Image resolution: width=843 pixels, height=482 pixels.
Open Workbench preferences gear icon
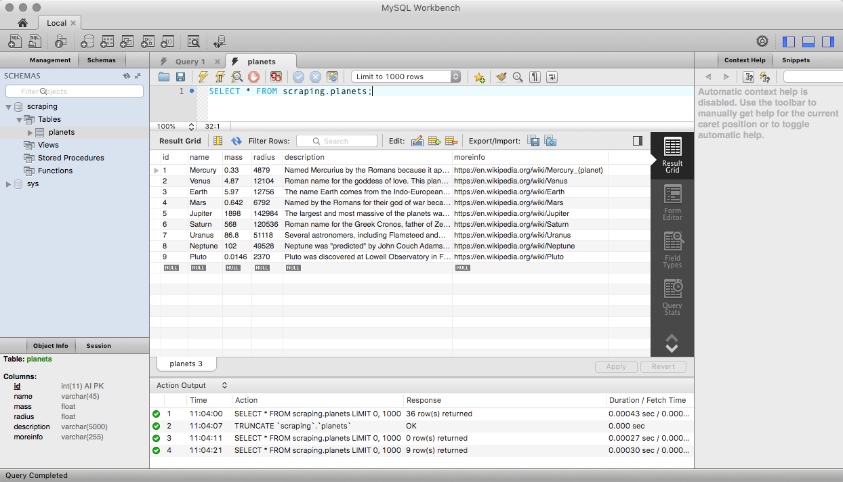pyautogui.click(x=762, y=41)
